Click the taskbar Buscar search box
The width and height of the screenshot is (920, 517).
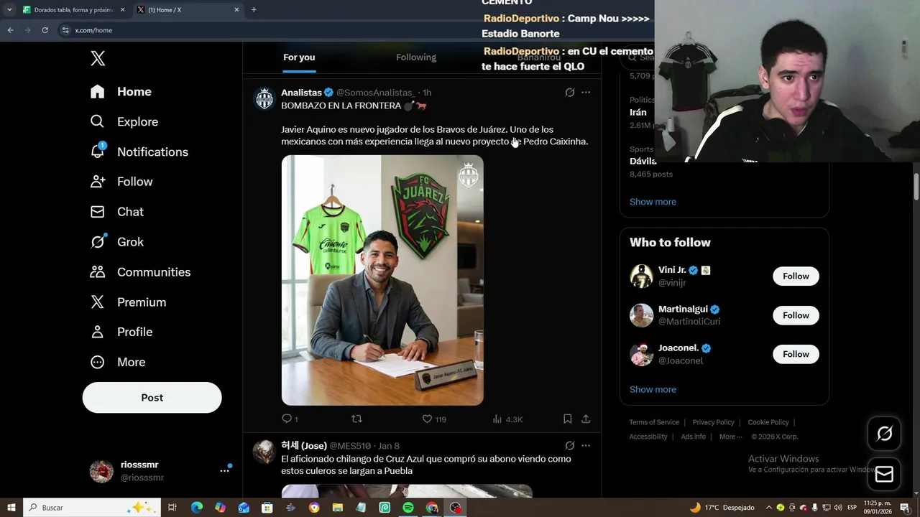click(92, 508)
